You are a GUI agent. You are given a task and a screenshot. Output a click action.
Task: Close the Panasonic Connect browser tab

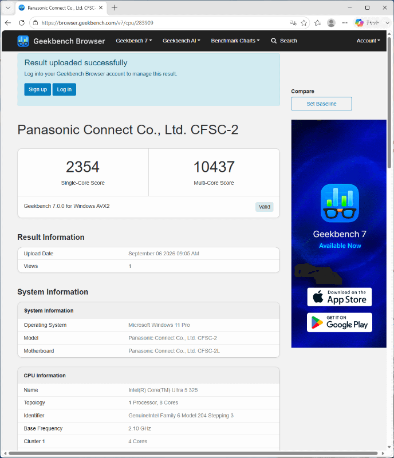pyautogui.click(x=101, y=8)
